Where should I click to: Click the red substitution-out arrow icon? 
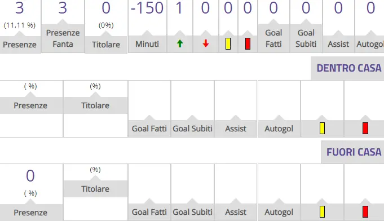click(x=206, y=44)
